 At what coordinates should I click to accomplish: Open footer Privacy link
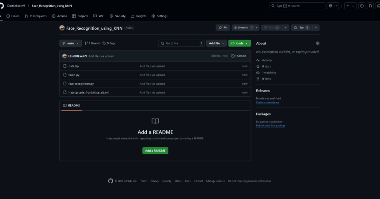tap(155, 181)
